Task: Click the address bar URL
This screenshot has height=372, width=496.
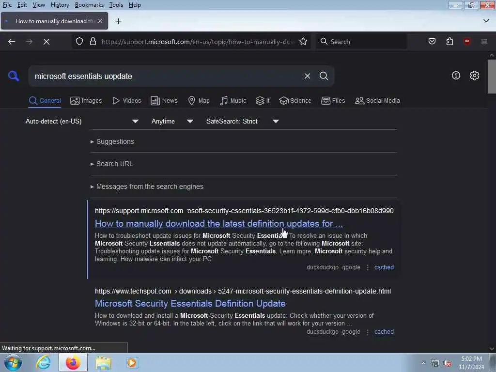Action: pos(198,42)
